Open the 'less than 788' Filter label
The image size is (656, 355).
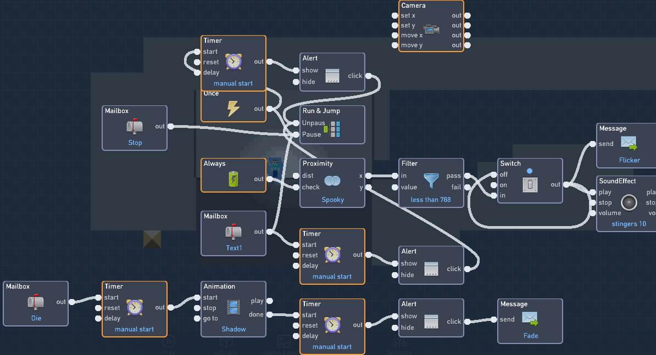[x=431, y=200]
